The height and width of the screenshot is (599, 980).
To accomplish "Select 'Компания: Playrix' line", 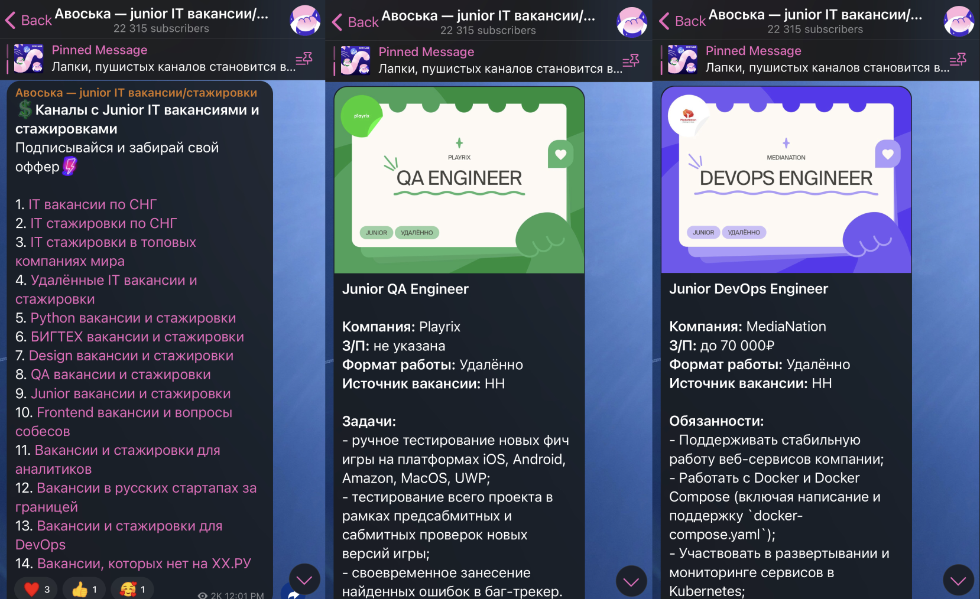I will pyautogui.click(x=401, y=327).
